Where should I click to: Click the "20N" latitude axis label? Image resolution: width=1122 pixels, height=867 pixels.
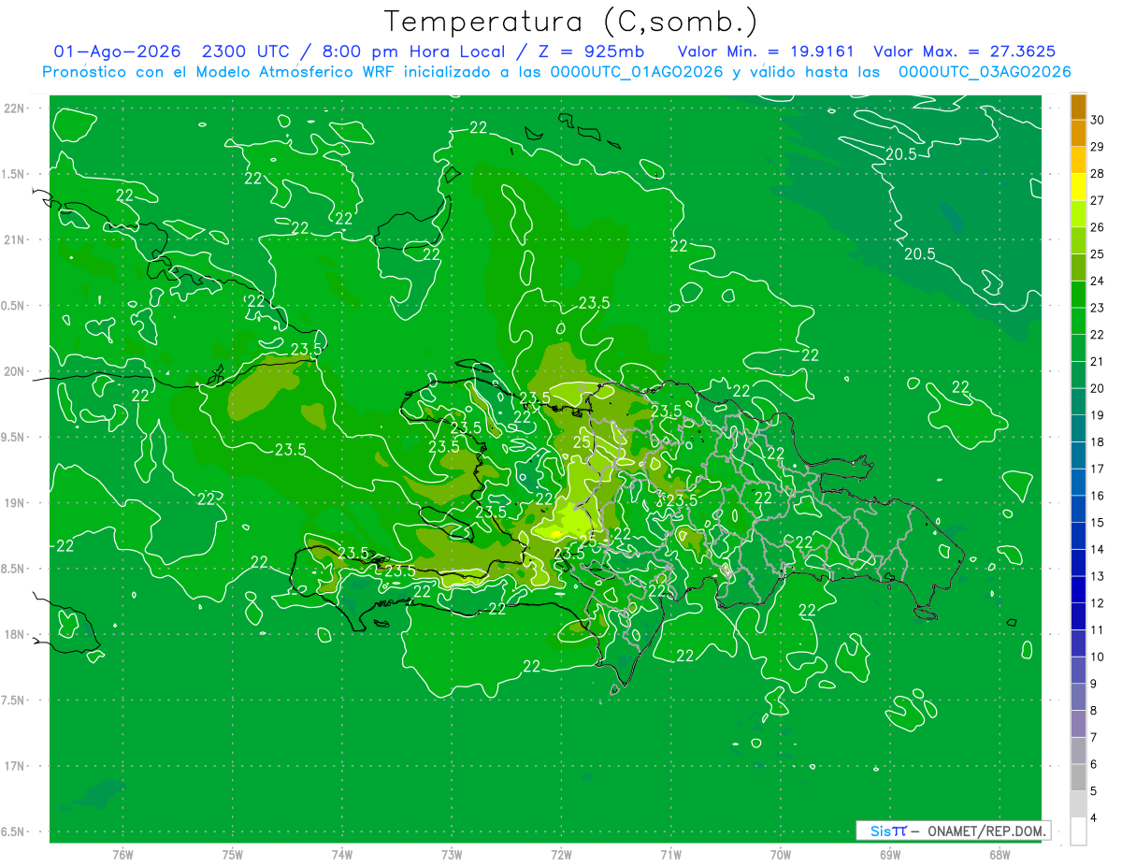16,371
